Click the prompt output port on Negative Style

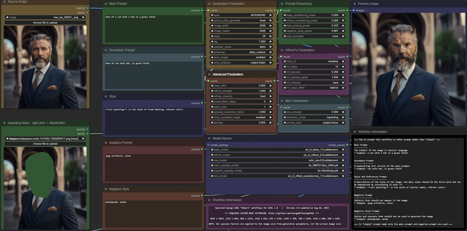point(202,196)
